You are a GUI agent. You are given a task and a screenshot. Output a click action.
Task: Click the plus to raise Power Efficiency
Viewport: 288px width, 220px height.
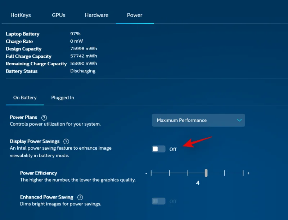pos(248,173)
